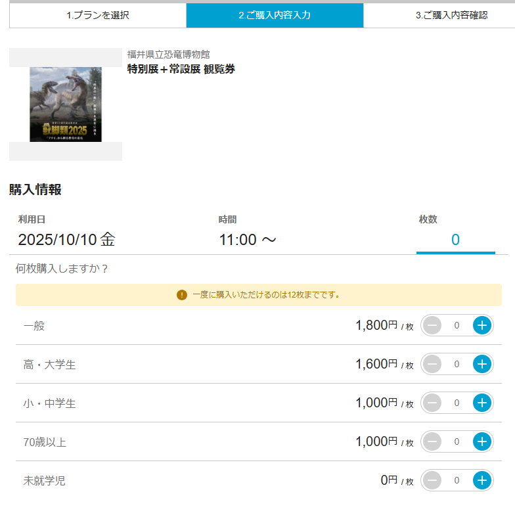The width and height of the screenshot is (515, 517).
Task: Decrease 一般 ticket count with minus
Action: coord(432,325)
